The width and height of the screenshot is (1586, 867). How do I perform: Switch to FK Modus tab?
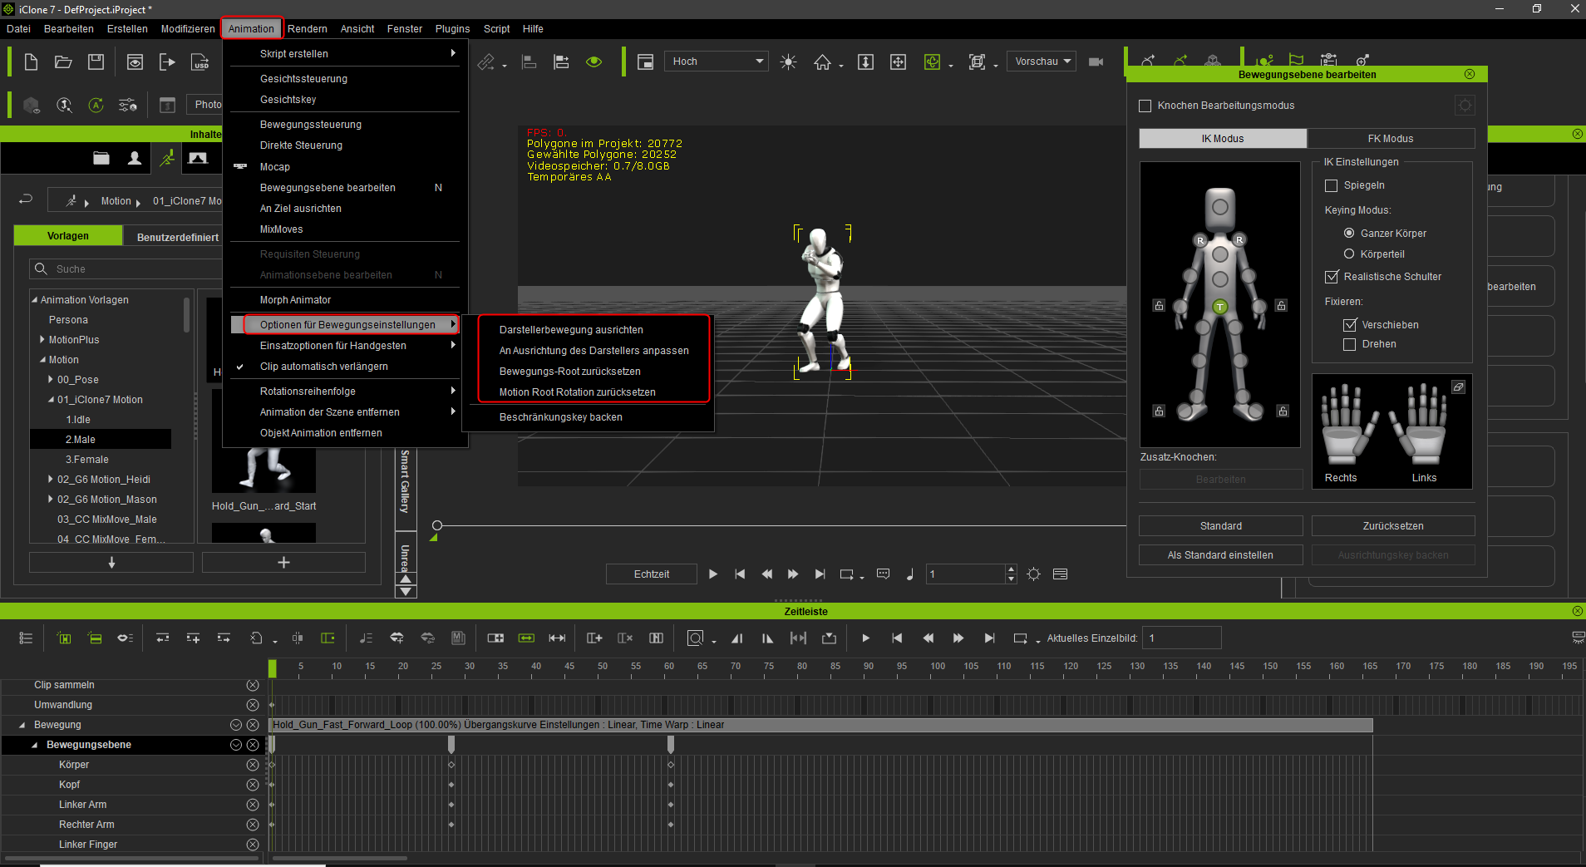(1391, 139)
